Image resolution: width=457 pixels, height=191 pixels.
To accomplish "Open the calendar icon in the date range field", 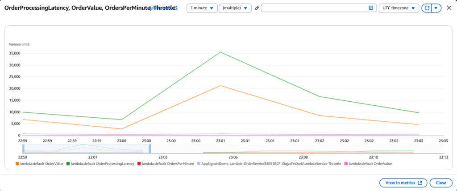I will click(x=371, y=8).
